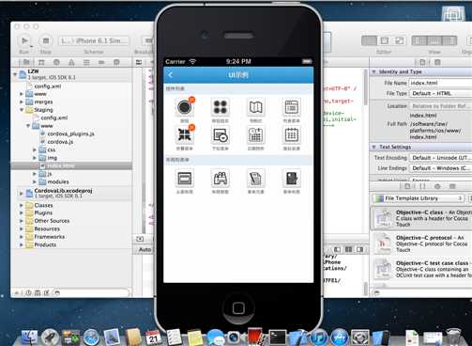Tap the form with pen icon
Image resolution: width=472 pixels, height=346 pixels.
tap(256, 179)
